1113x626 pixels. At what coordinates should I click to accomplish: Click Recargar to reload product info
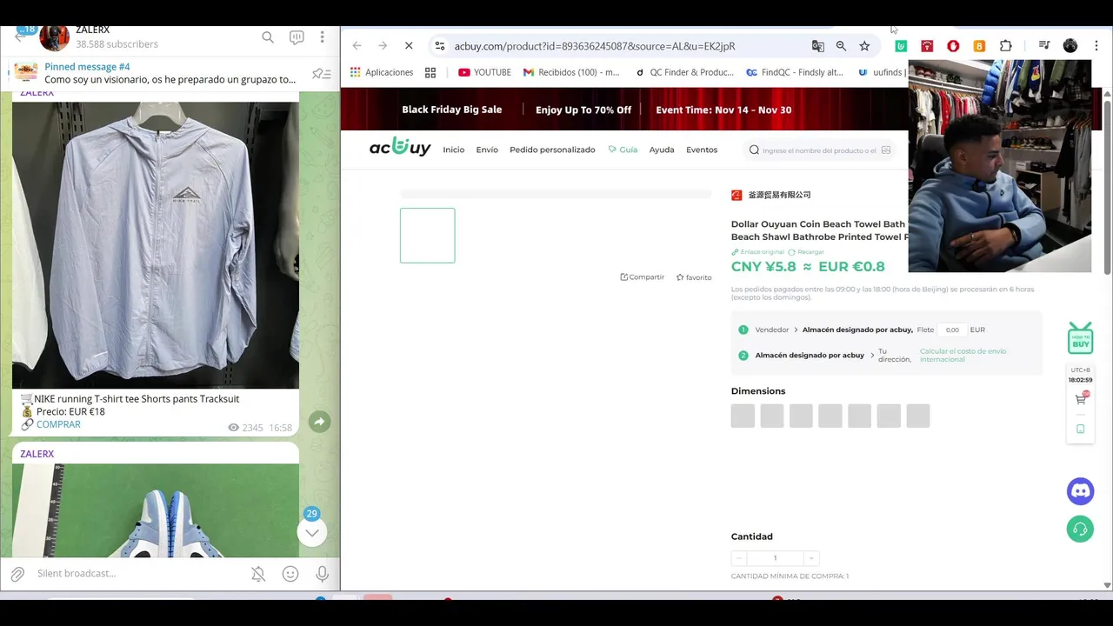[x=806, y=252]
